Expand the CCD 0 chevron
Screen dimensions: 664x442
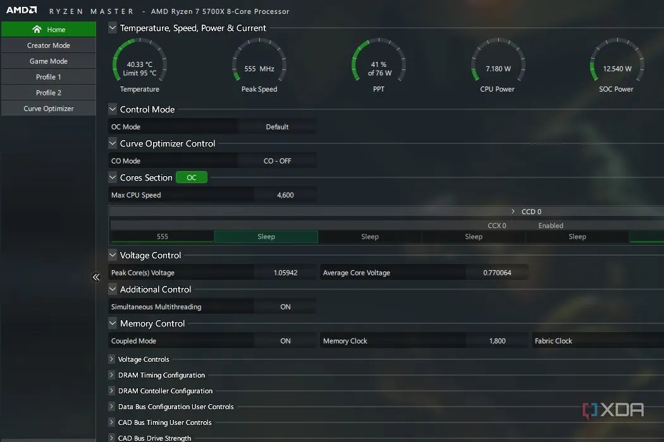point(513,211)
